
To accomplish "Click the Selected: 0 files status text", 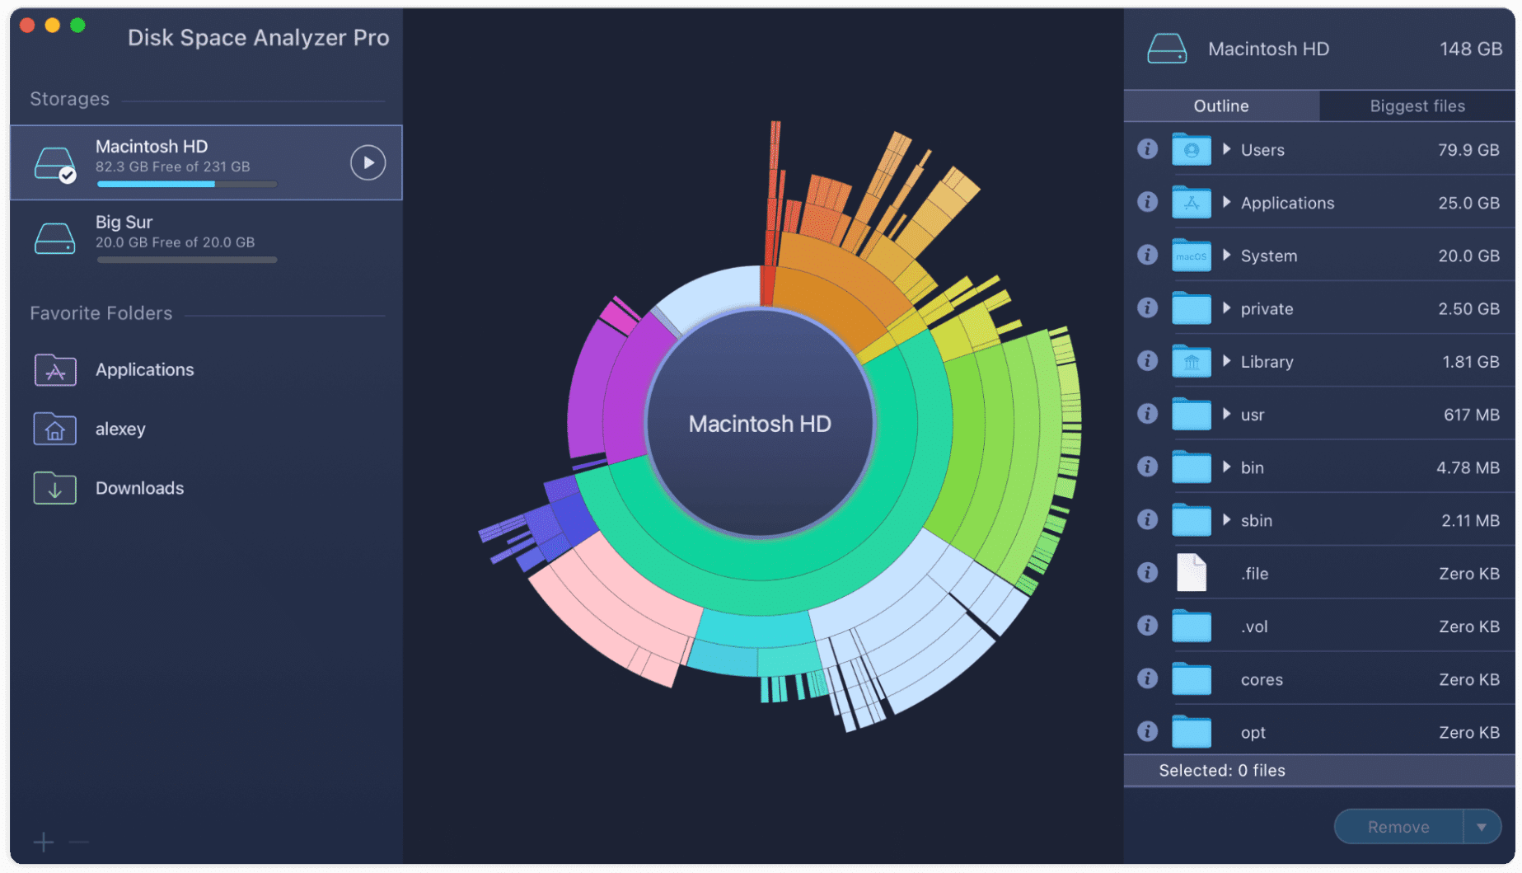I will coord(1222,770).
